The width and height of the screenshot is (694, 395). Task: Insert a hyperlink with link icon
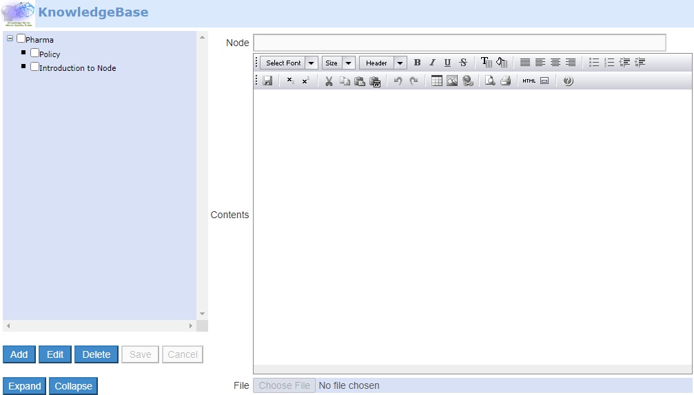point(468,81)
